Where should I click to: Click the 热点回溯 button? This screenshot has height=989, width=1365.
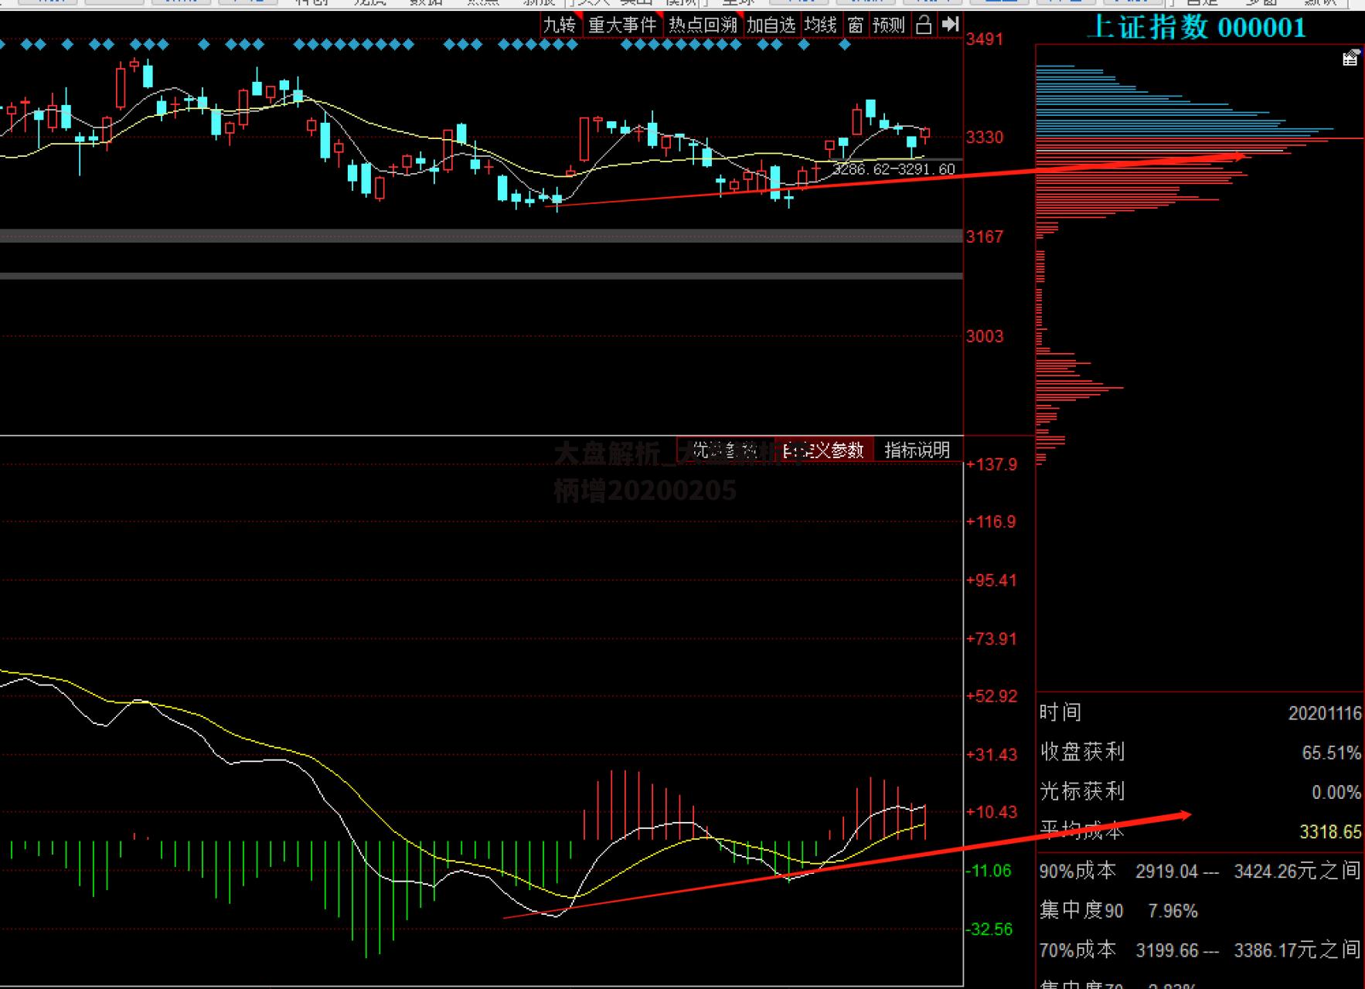(x=703, y=25)
